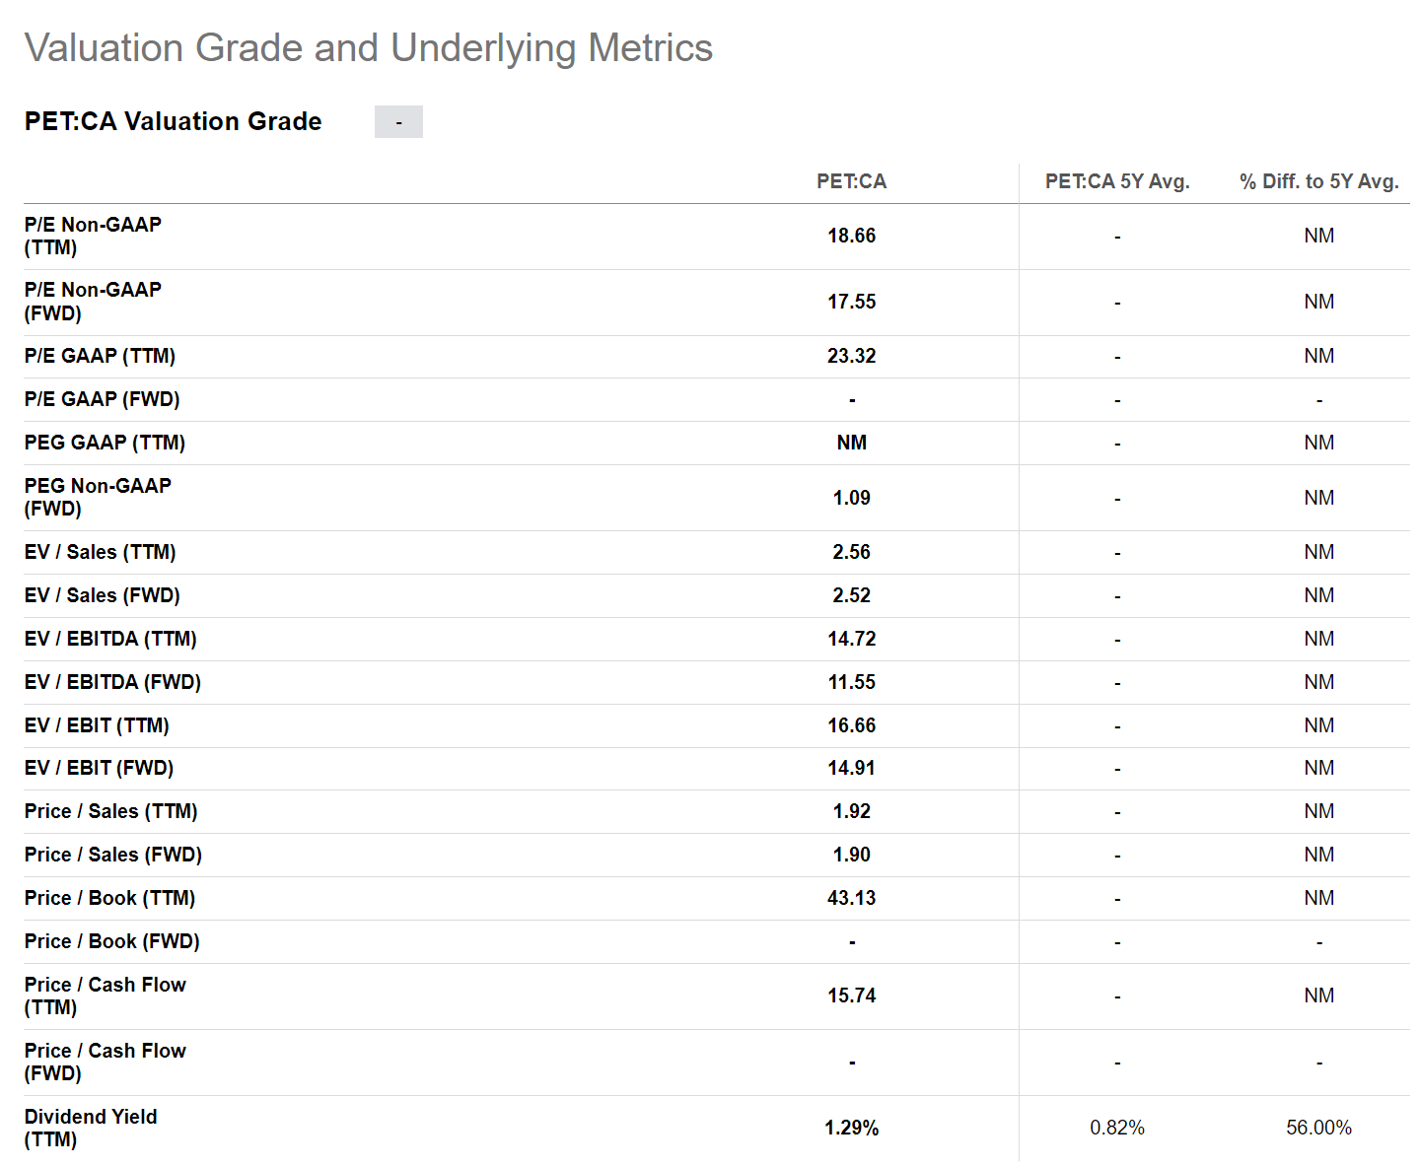Viewport: 1419px width, 1167px height.
Task: Select the P/E GAAP (TTM) row label
Action: pyautogui.click(x=100, y=356)
